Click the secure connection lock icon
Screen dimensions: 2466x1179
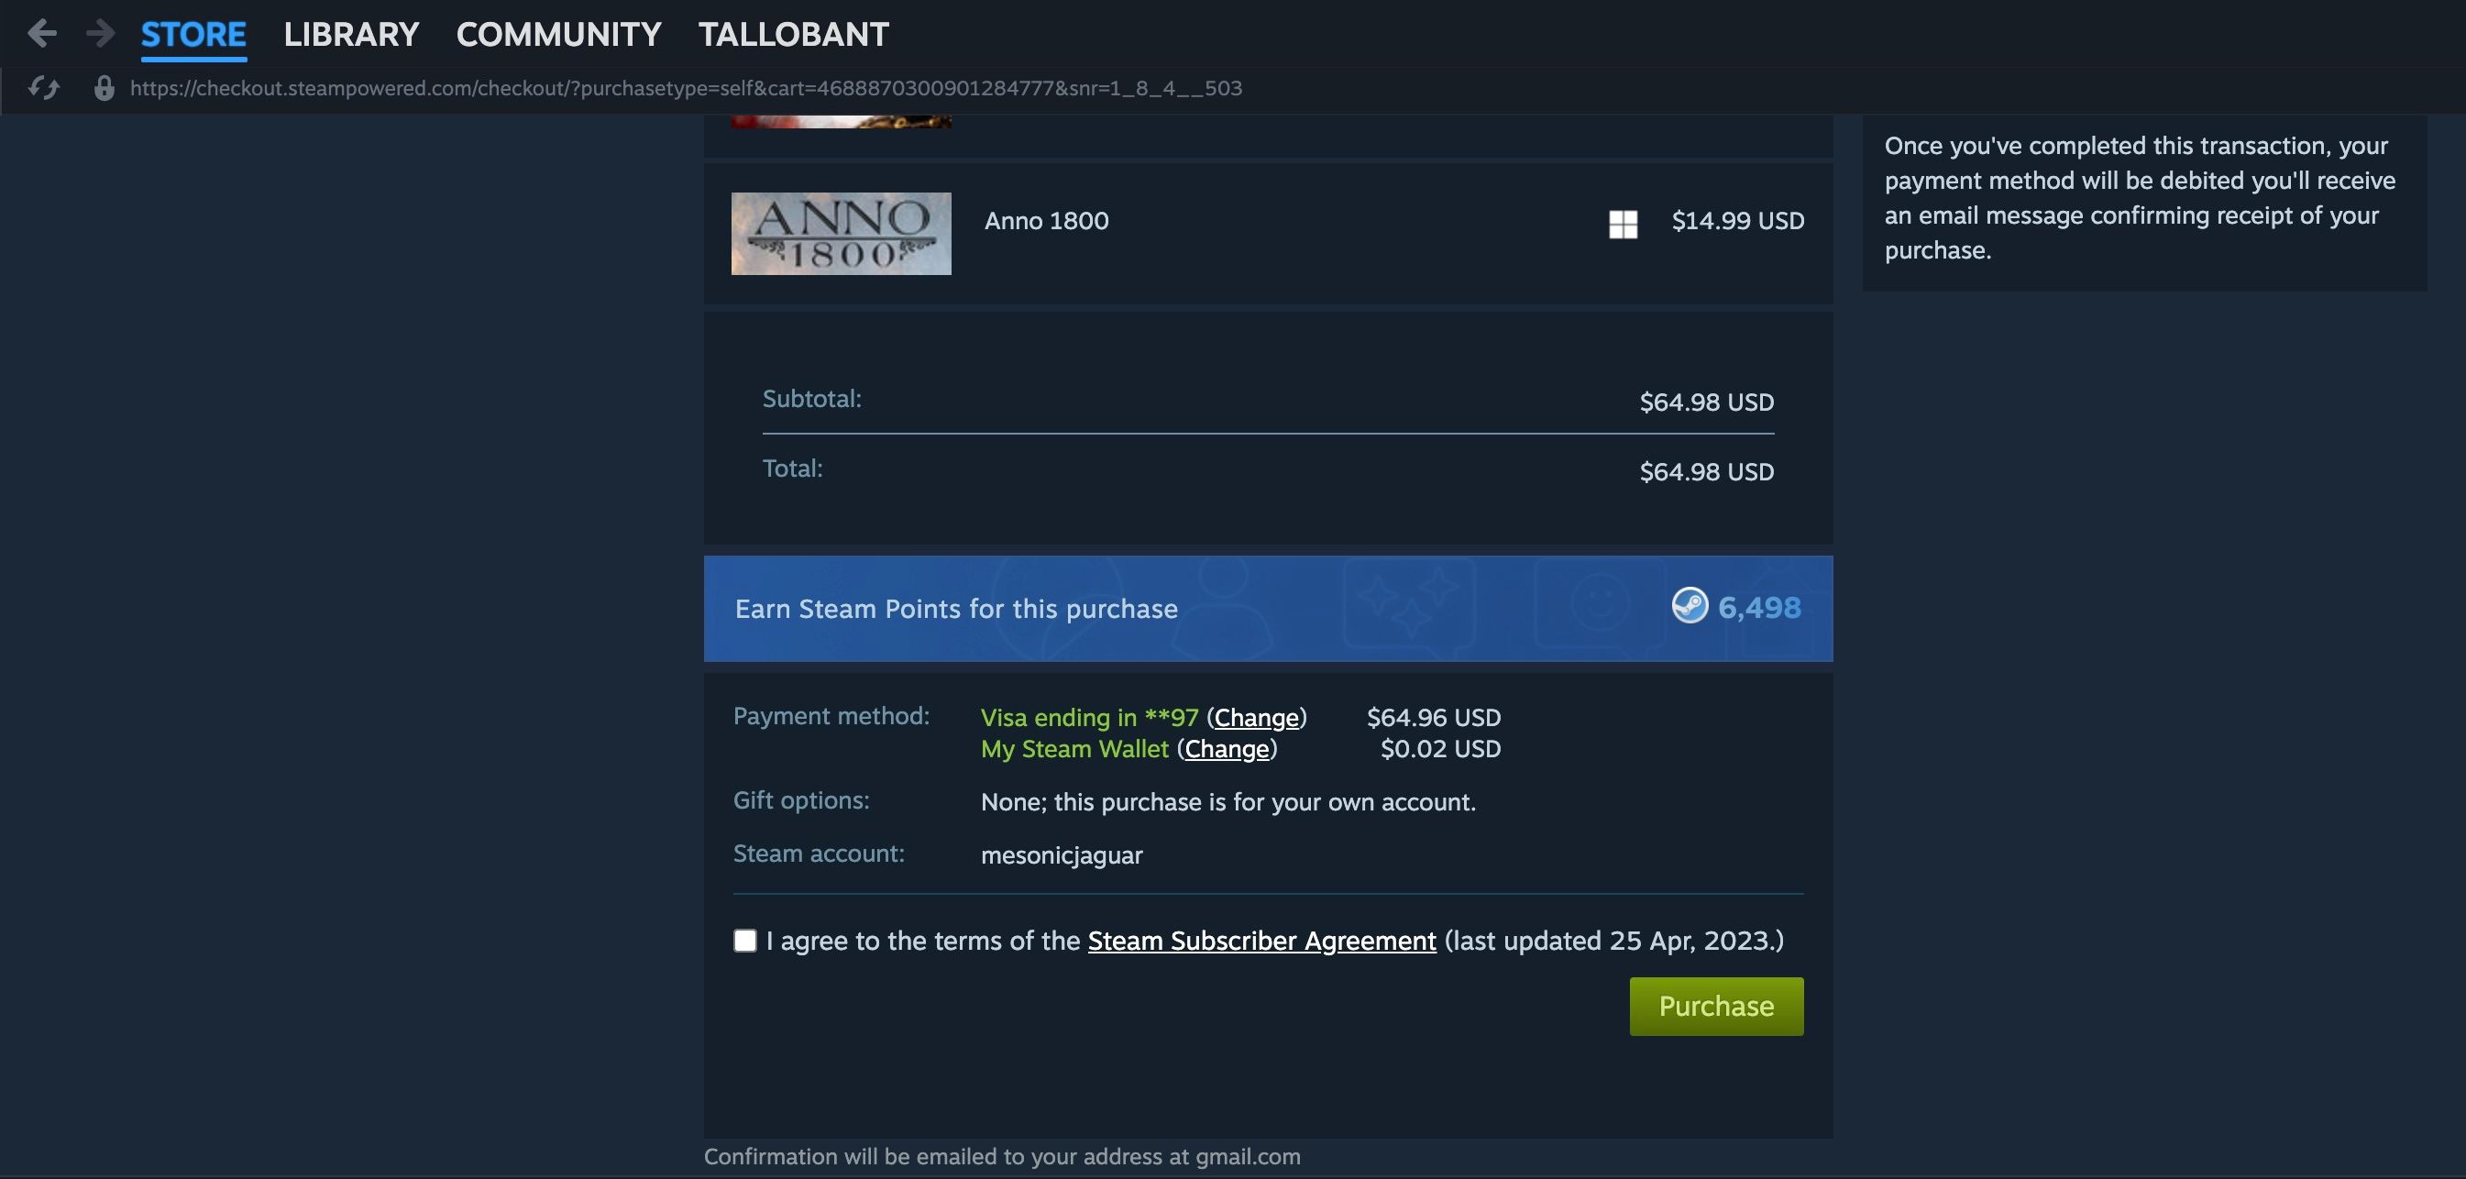[x=104, y=88]
